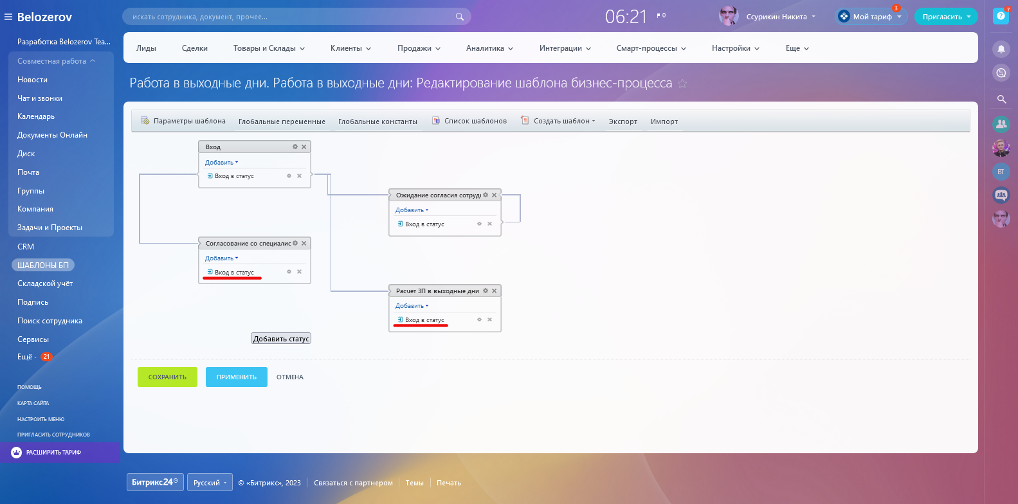Expand Клиенты menu
The image size is (1018, 504).
pos(350,48)
